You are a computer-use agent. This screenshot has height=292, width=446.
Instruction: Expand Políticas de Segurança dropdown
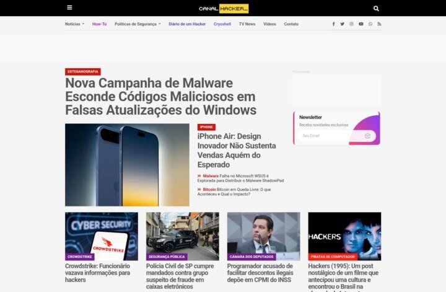pos(138,24)
